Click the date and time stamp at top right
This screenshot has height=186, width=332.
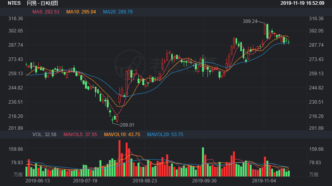(305, 3)
